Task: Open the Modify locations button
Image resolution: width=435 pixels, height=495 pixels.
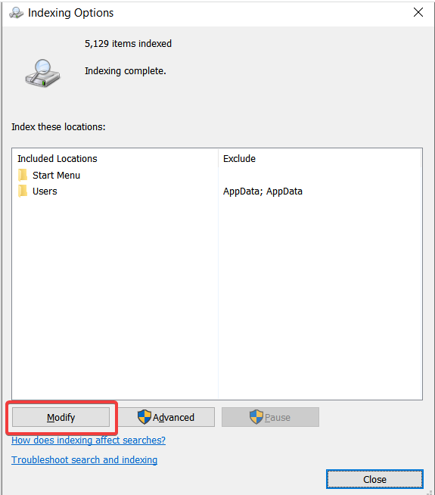Action: 61,417
